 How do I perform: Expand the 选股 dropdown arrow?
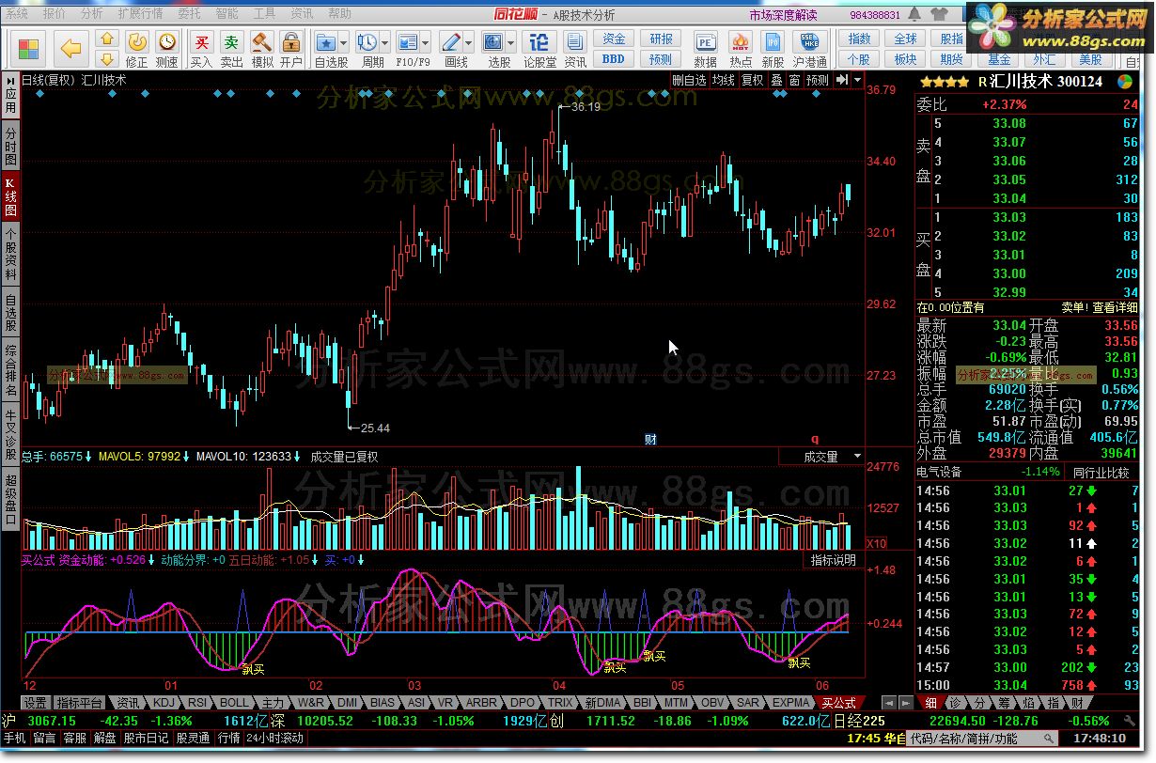[x=511, y=43]
